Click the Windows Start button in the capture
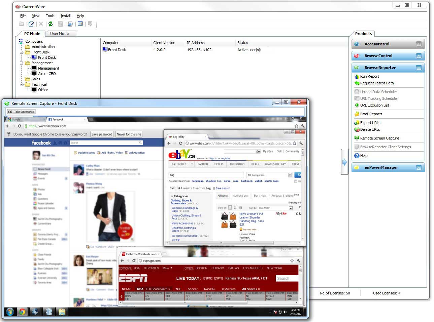 (10, 312)
